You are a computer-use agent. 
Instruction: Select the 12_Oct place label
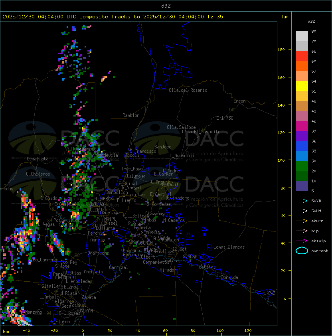point(180,249)
